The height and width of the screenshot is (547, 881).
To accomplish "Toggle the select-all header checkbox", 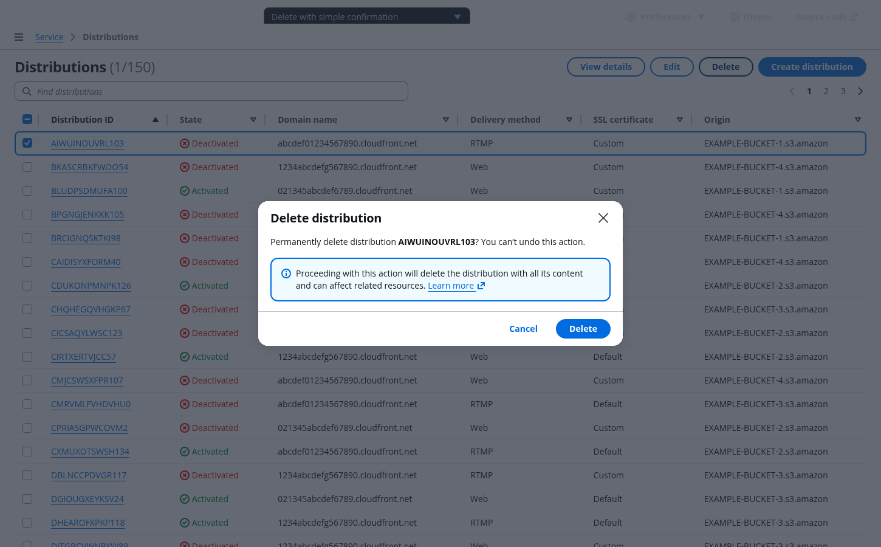I will (x=27, y=120).
